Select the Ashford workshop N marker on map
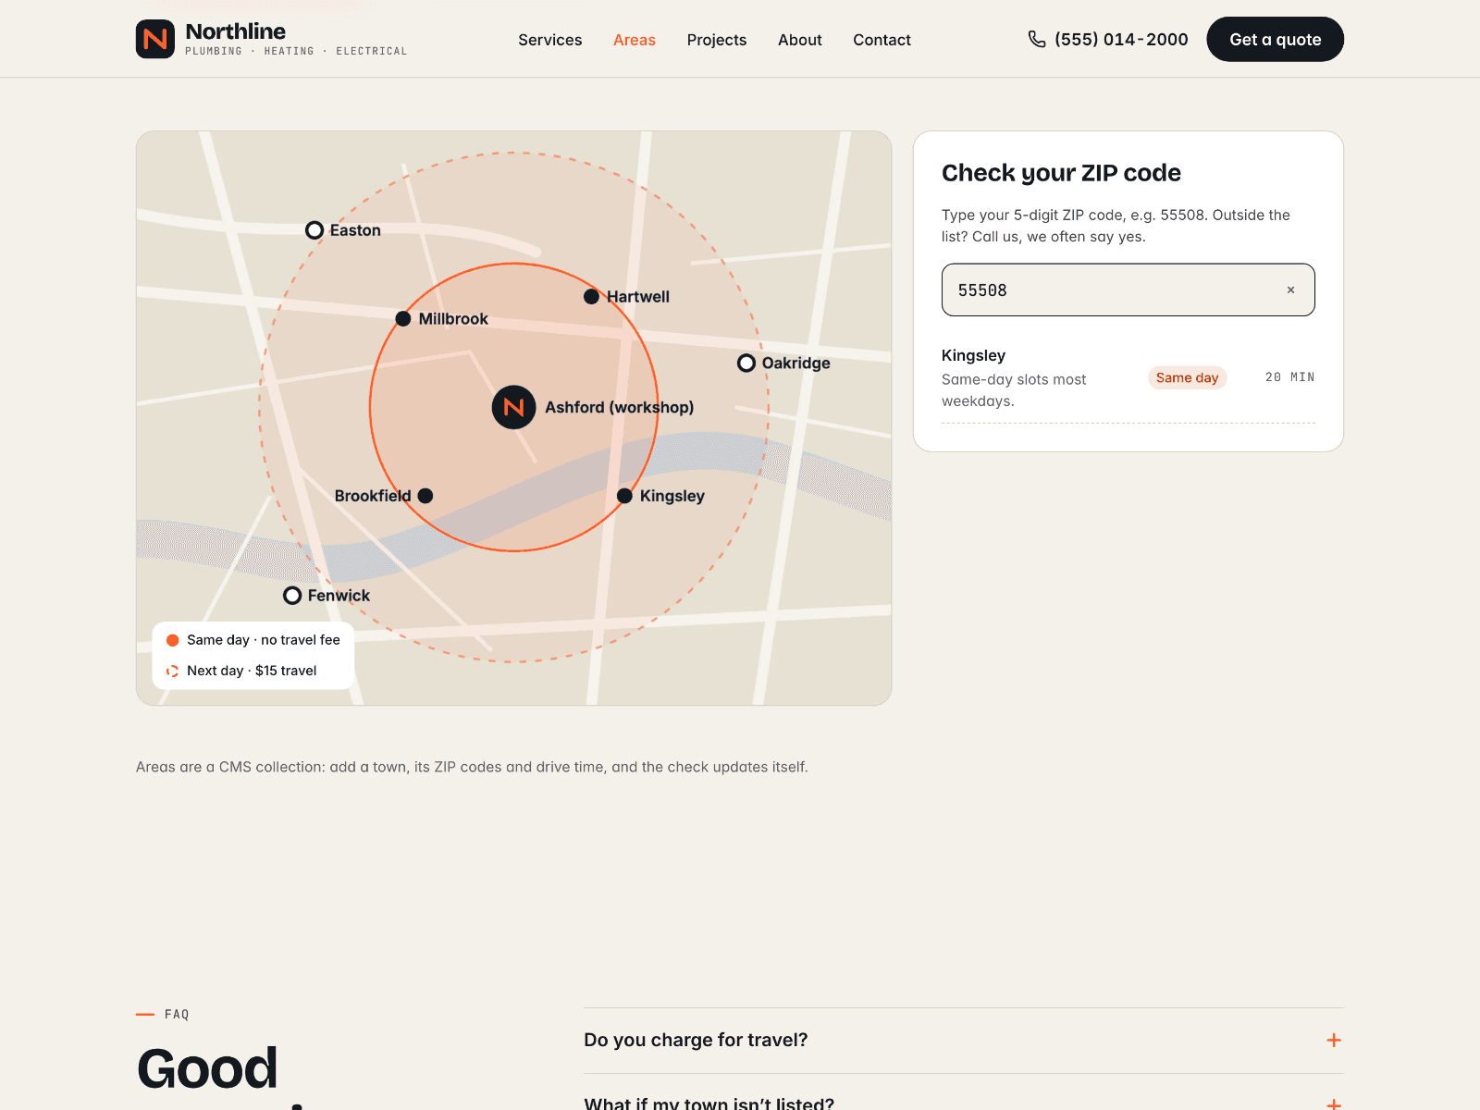This screenshot has width=1480, height=1110. 514,407
